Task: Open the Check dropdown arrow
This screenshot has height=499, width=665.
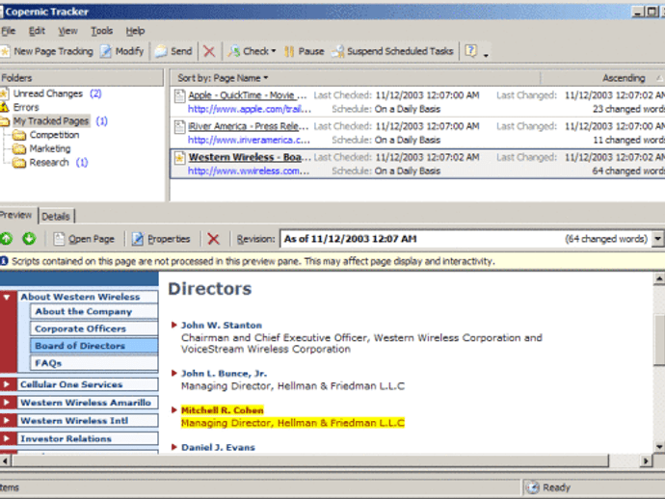Action: 274,51
